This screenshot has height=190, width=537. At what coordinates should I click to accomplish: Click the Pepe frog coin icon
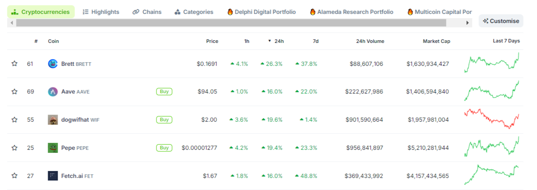click(53, 148)
